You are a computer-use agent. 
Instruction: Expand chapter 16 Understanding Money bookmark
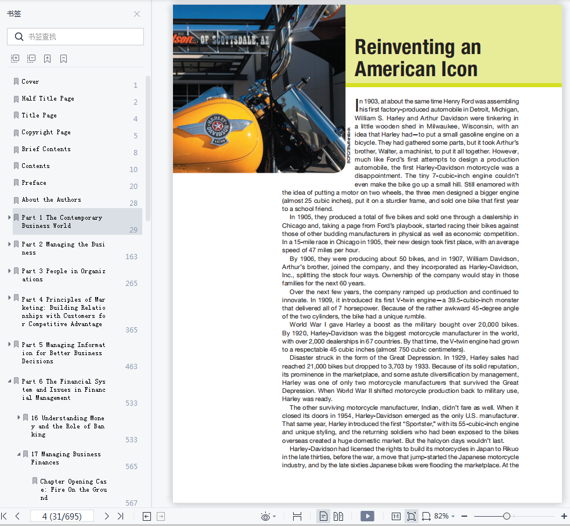click(x=19, y=417)
